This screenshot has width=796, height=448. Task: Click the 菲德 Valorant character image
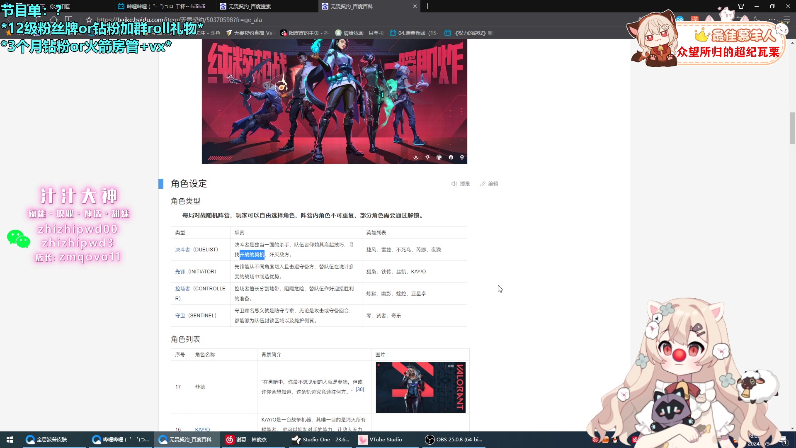point(420,387)
